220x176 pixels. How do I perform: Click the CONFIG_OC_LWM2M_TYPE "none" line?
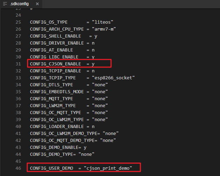pos(69,120)
